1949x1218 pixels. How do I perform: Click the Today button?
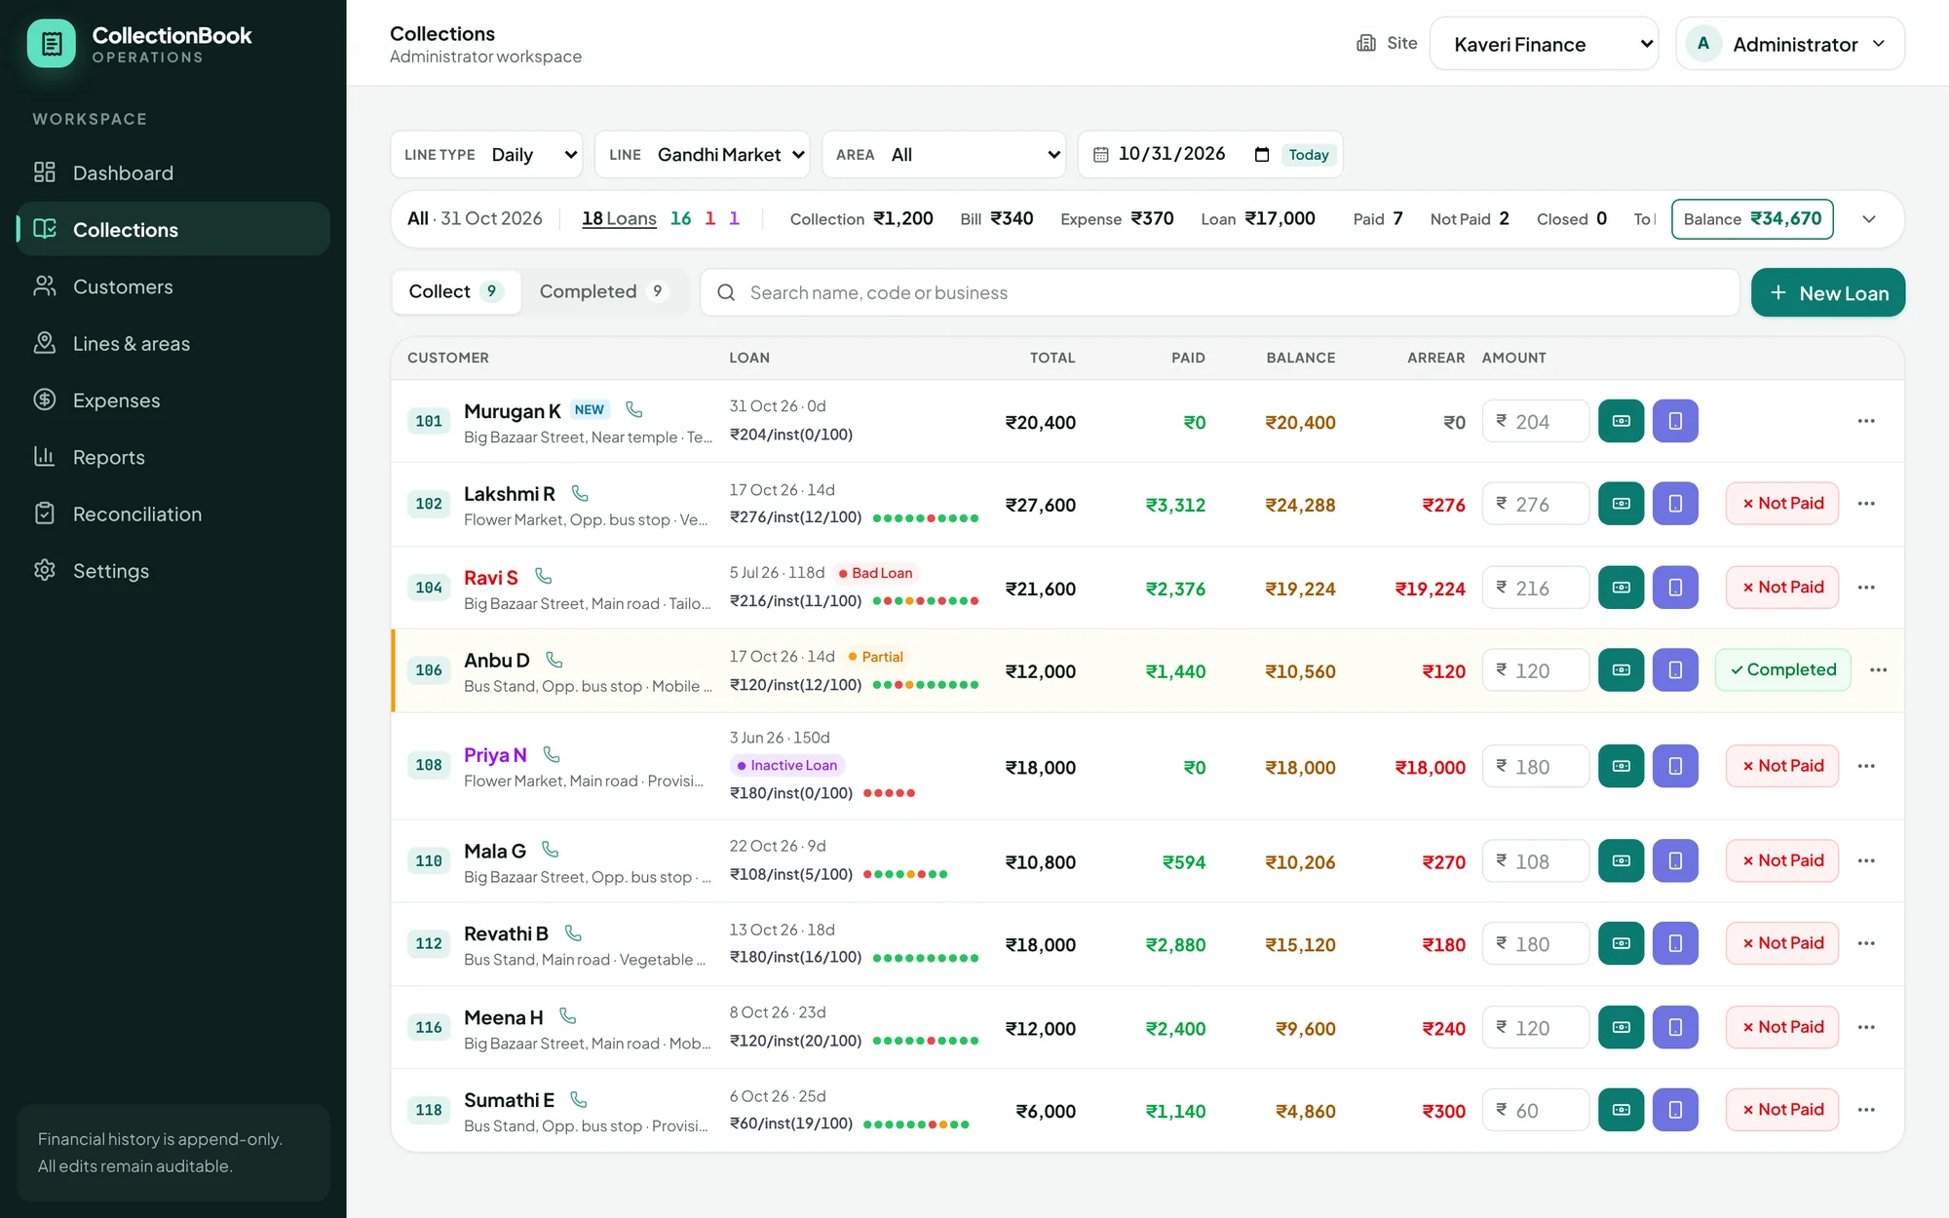[1308, 155]
